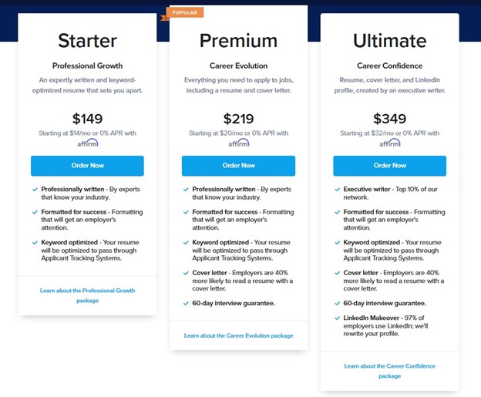
Task: Click the checkmark beside Premium's Cover letter
Action: 186,273
